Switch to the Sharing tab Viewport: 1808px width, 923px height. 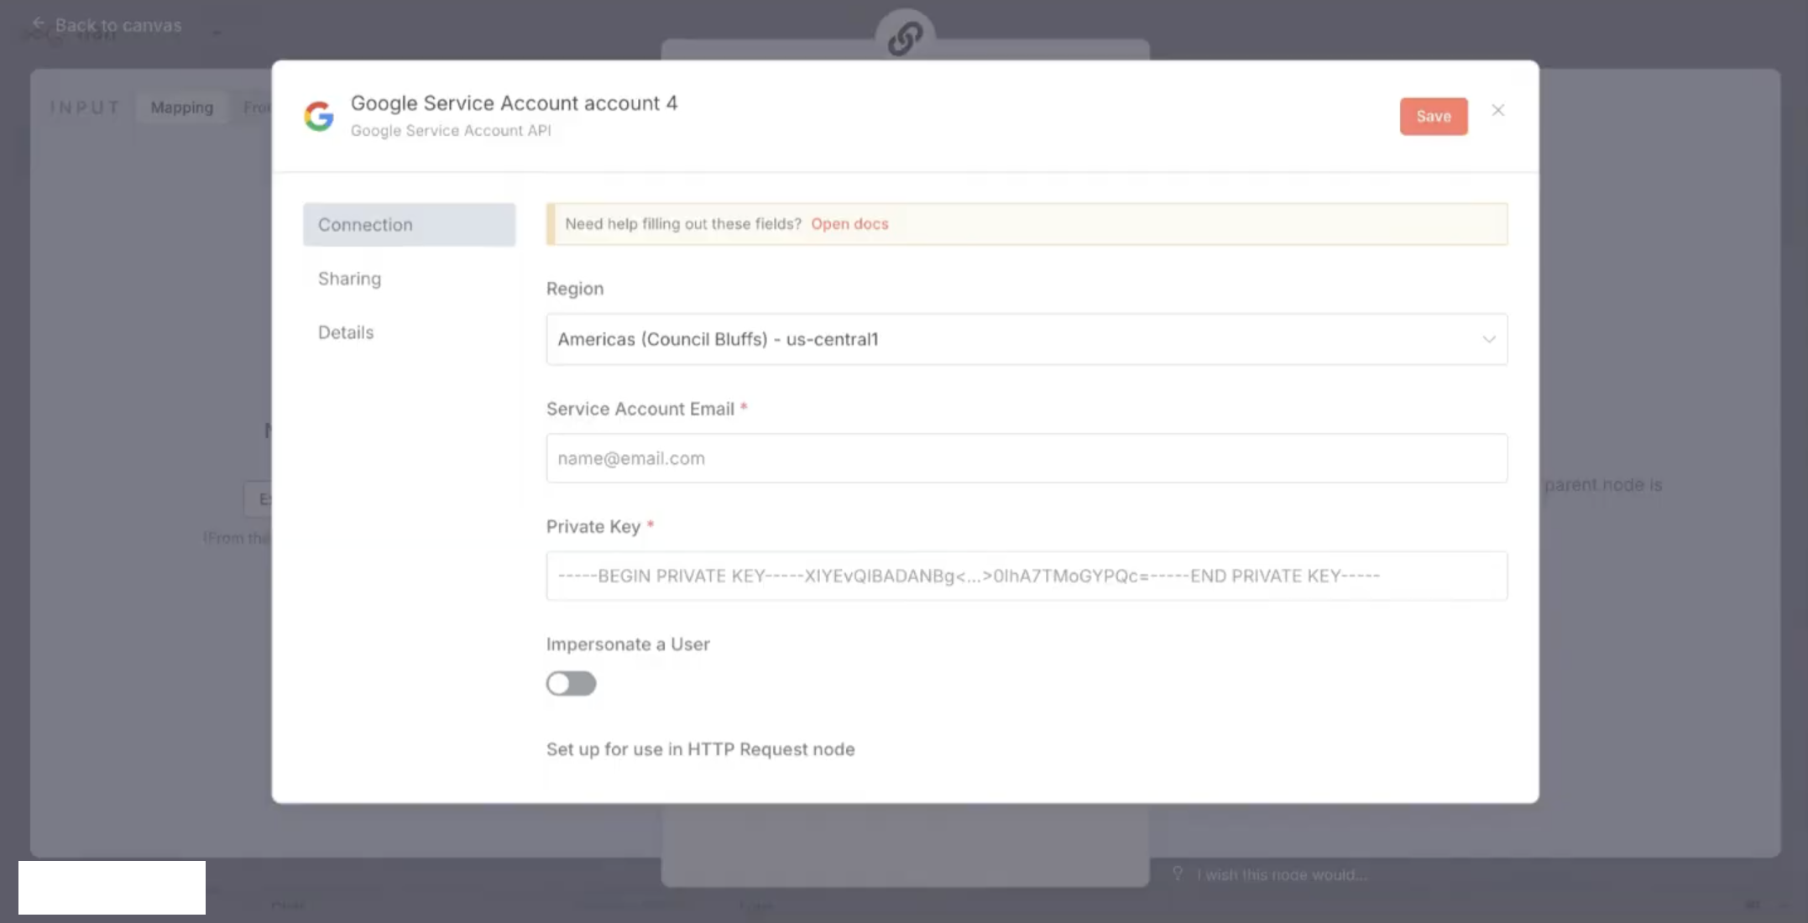coord(349,279)
